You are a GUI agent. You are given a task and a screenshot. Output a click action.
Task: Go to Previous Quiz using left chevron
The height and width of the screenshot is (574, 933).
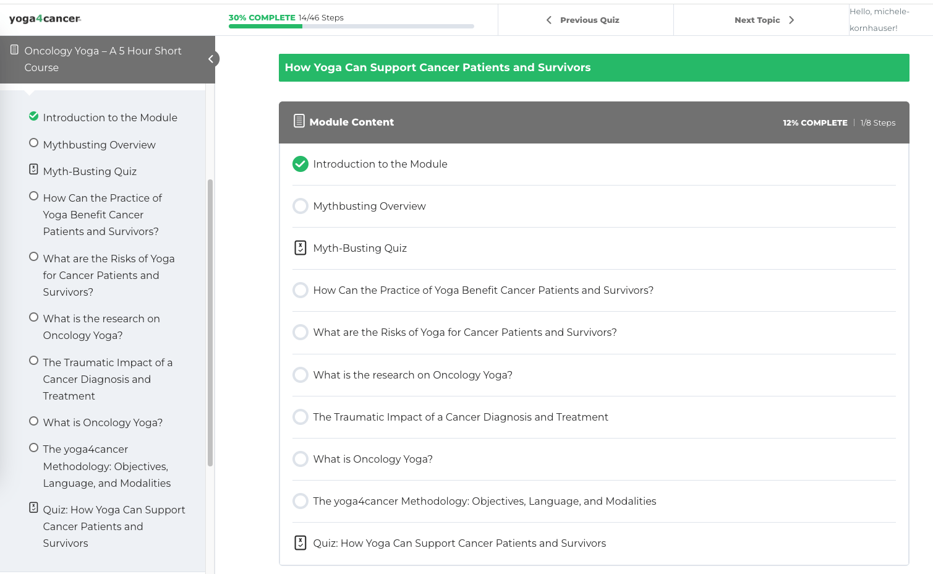coord(548,20)
